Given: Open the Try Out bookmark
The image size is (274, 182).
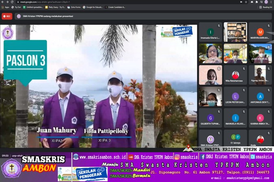Looking at the screenshot, I should click(16, 7).
